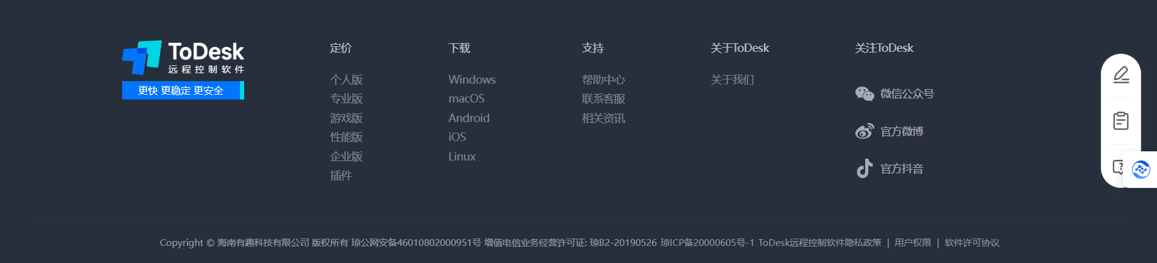Select the 游戏版 link
Viewport: 1157px width, 263px height.
coord(346,118)
